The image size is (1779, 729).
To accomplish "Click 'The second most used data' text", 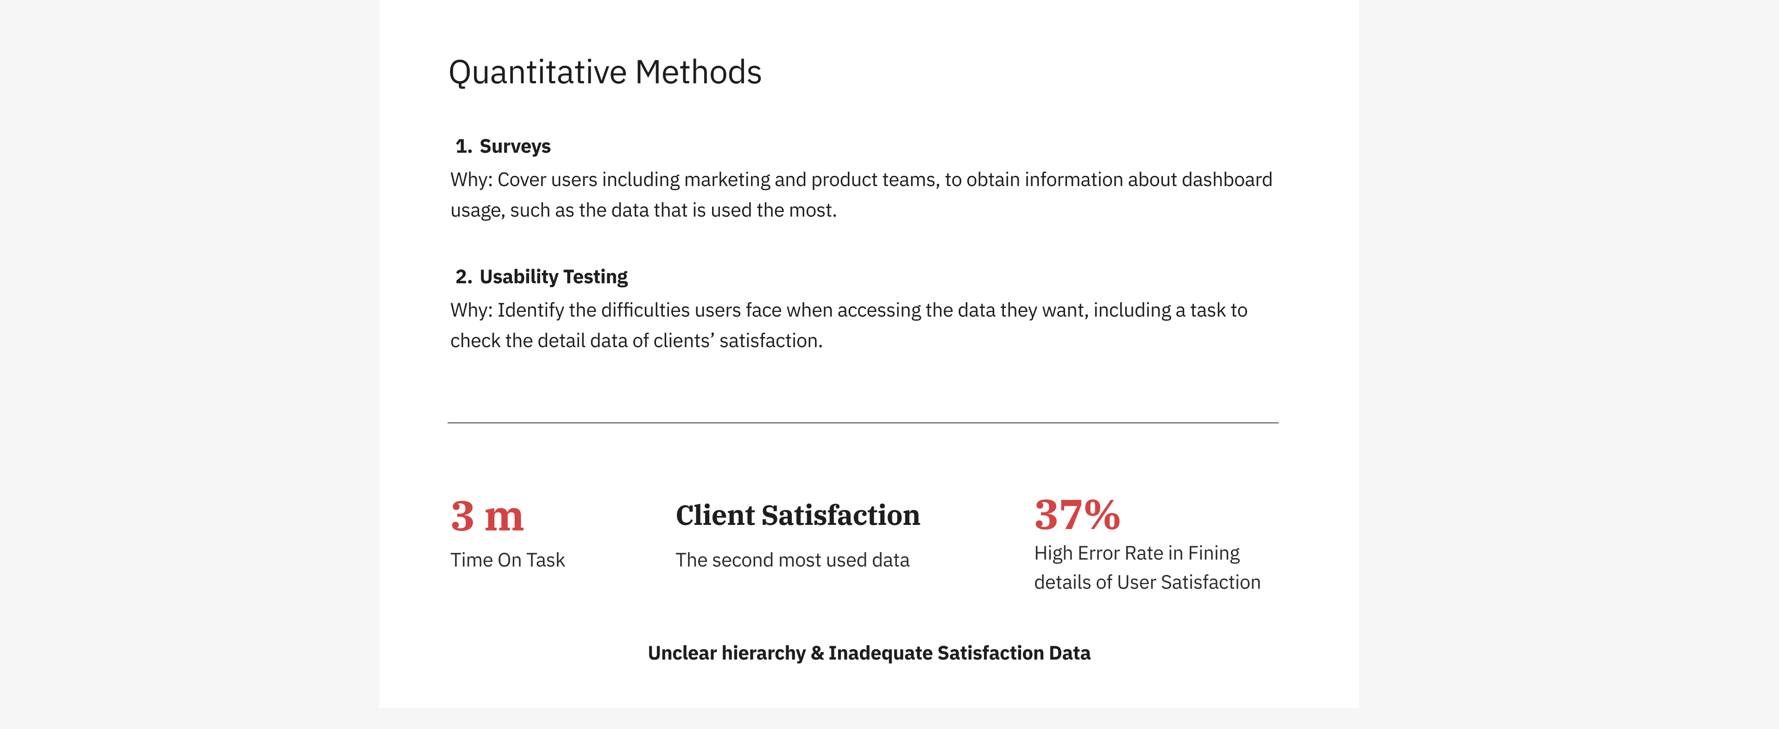I will [x=792, y=560].
